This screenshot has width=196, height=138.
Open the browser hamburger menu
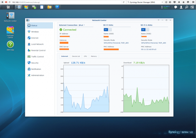tap(193, 2)
